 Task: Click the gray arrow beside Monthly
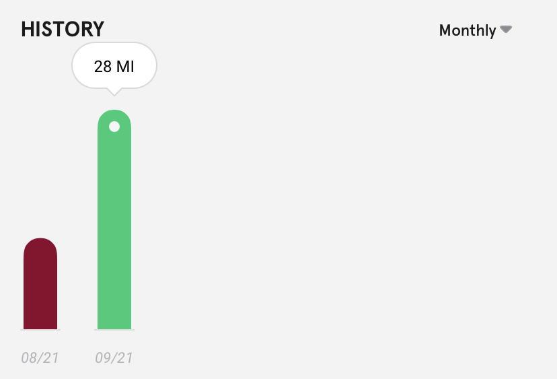pyautogui.click(x=507, y=30)
